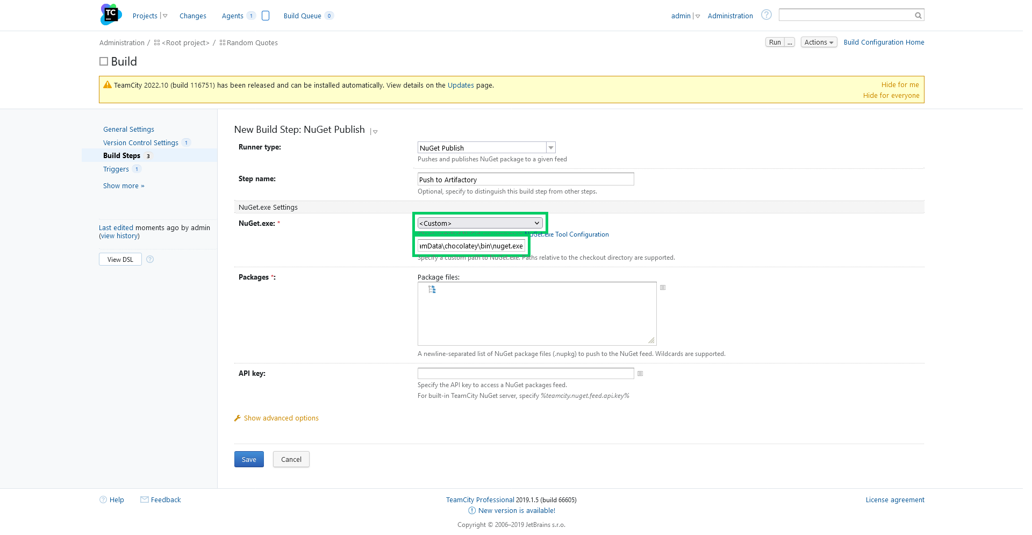Click the Build configuration square icon
This screenshot has width=1032, height=535.
[x=104, y=61]
